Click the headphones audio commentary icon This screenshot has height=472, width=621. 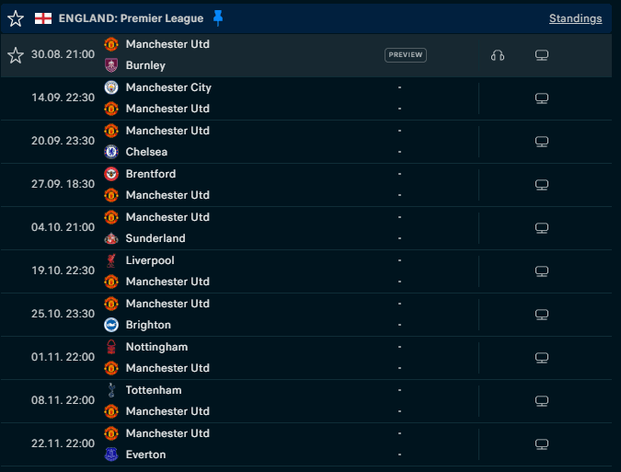[498, 55]
